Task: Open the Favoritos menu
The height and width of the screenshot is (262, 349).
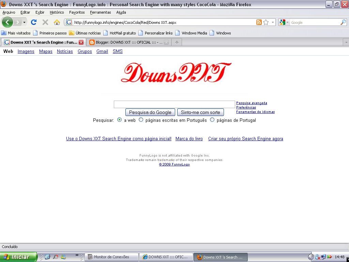Action: pyautogui.click(x=77, y=13)
